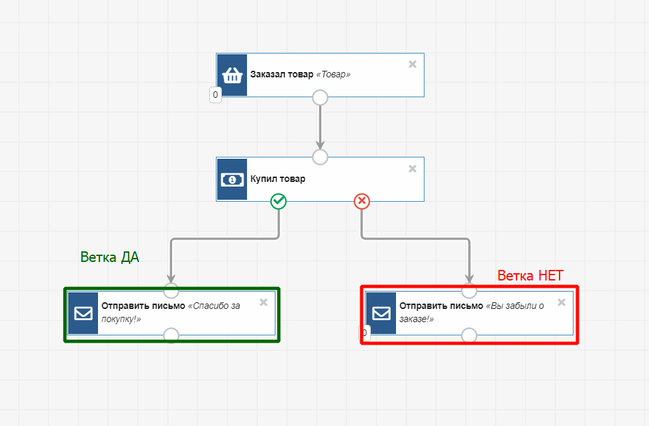Viewport: 649px width, 426px height.
Task: Click the envelope icon on Спасибо за покупку block
Action: (x=83, y=313)
